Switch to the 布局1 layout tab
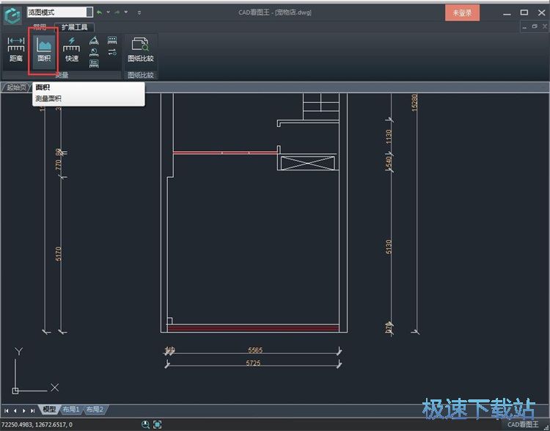The height and width of the screenshot is (431, 550). click(x=71, y=410)
